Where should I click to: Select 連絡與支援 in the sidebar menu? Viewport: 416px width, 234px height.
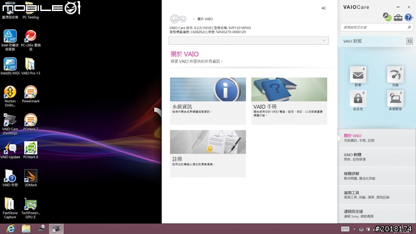377,214
